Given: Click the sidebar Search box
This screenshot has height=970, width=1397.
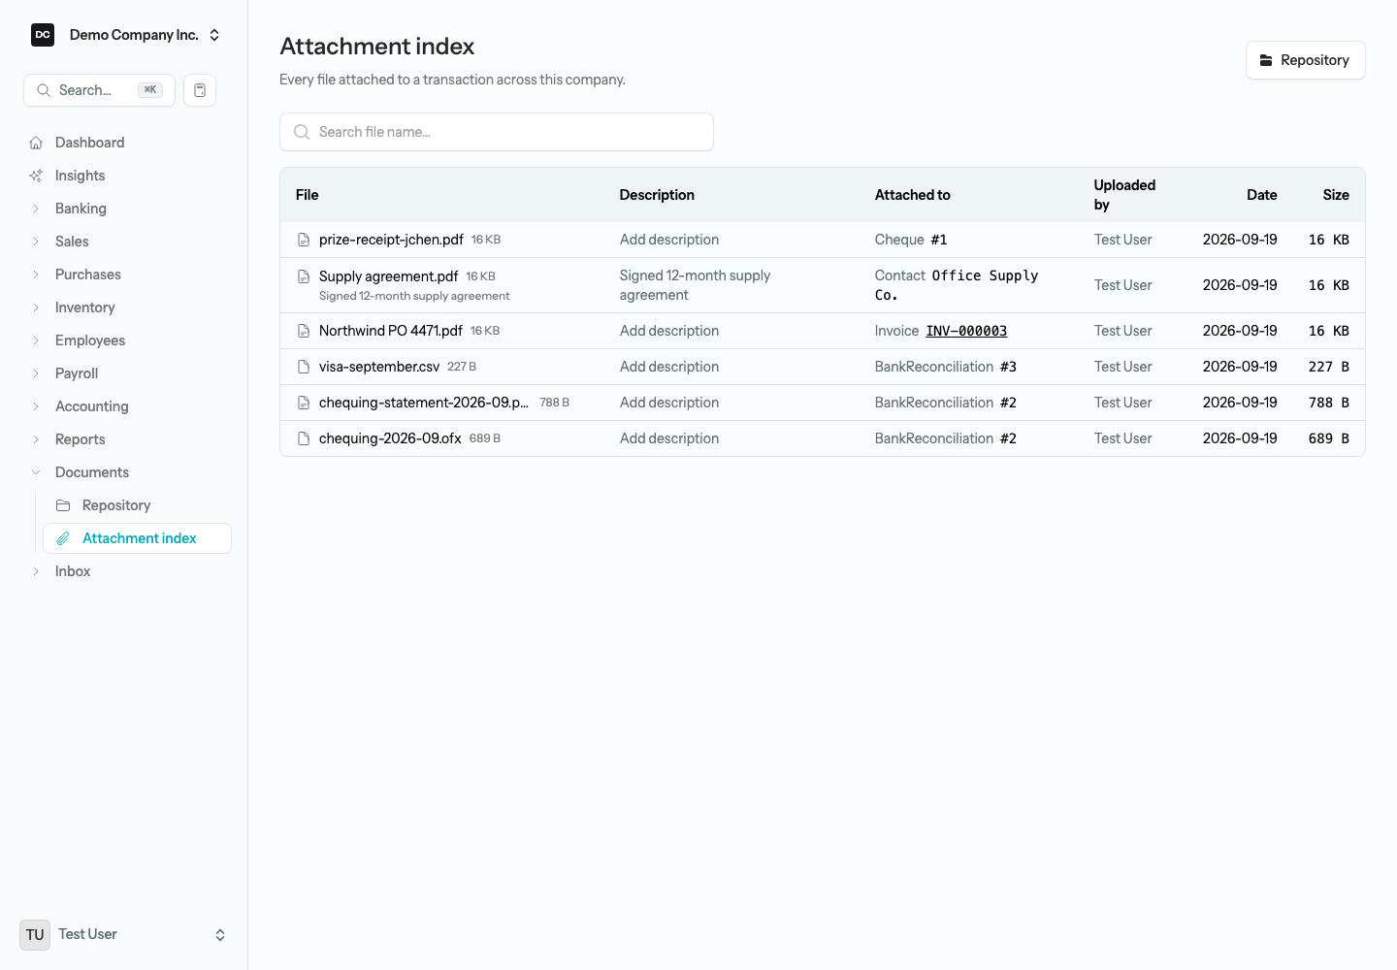Looking at the screenshot, I should tap(99, 90).
